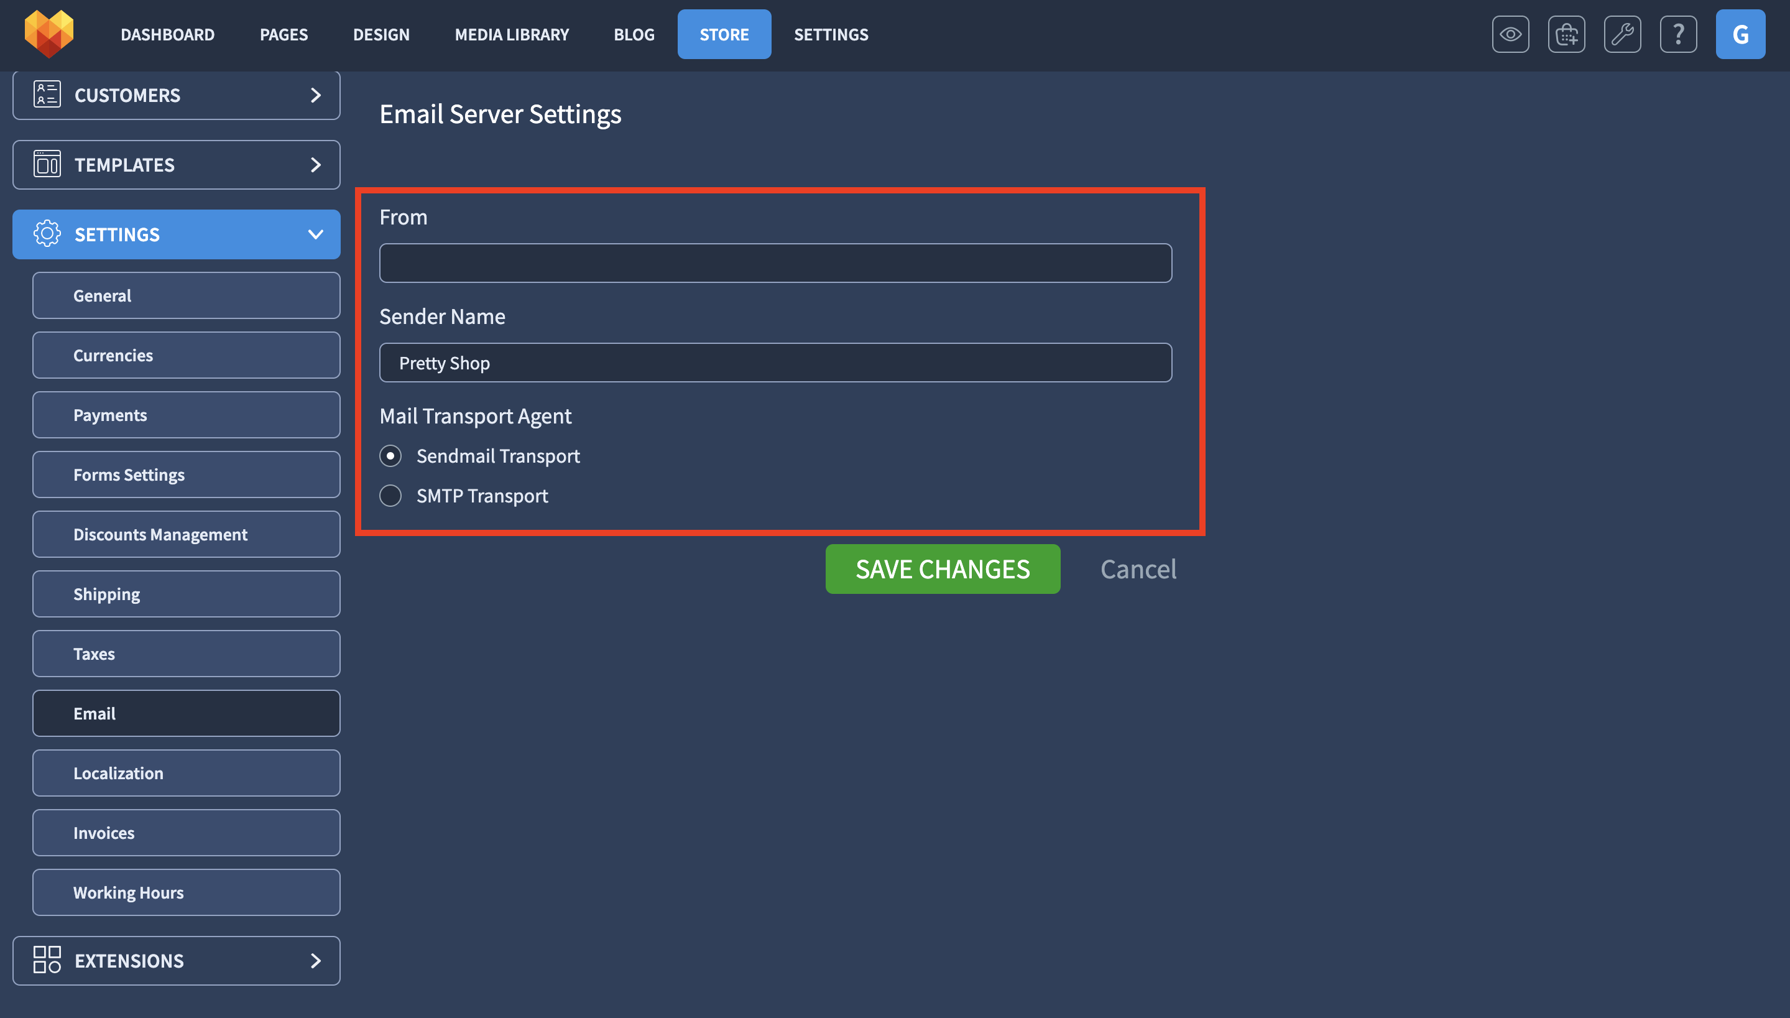
Task: Open Localization settings item
Action: (186, 773)
